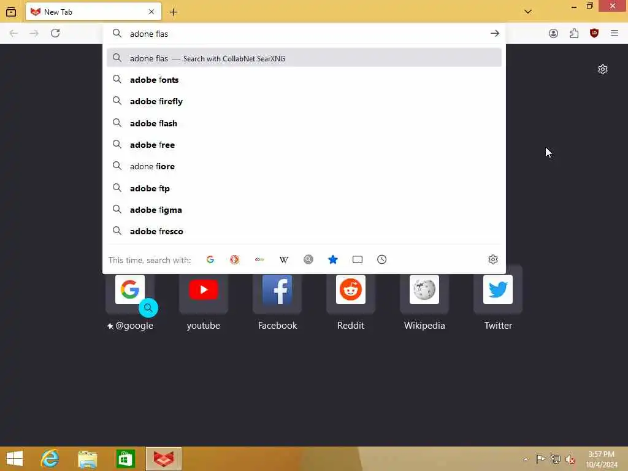Viewport: 628px width, 471px height.
Task: Search this time with Wikipedia
Action: tap(284, 259)
